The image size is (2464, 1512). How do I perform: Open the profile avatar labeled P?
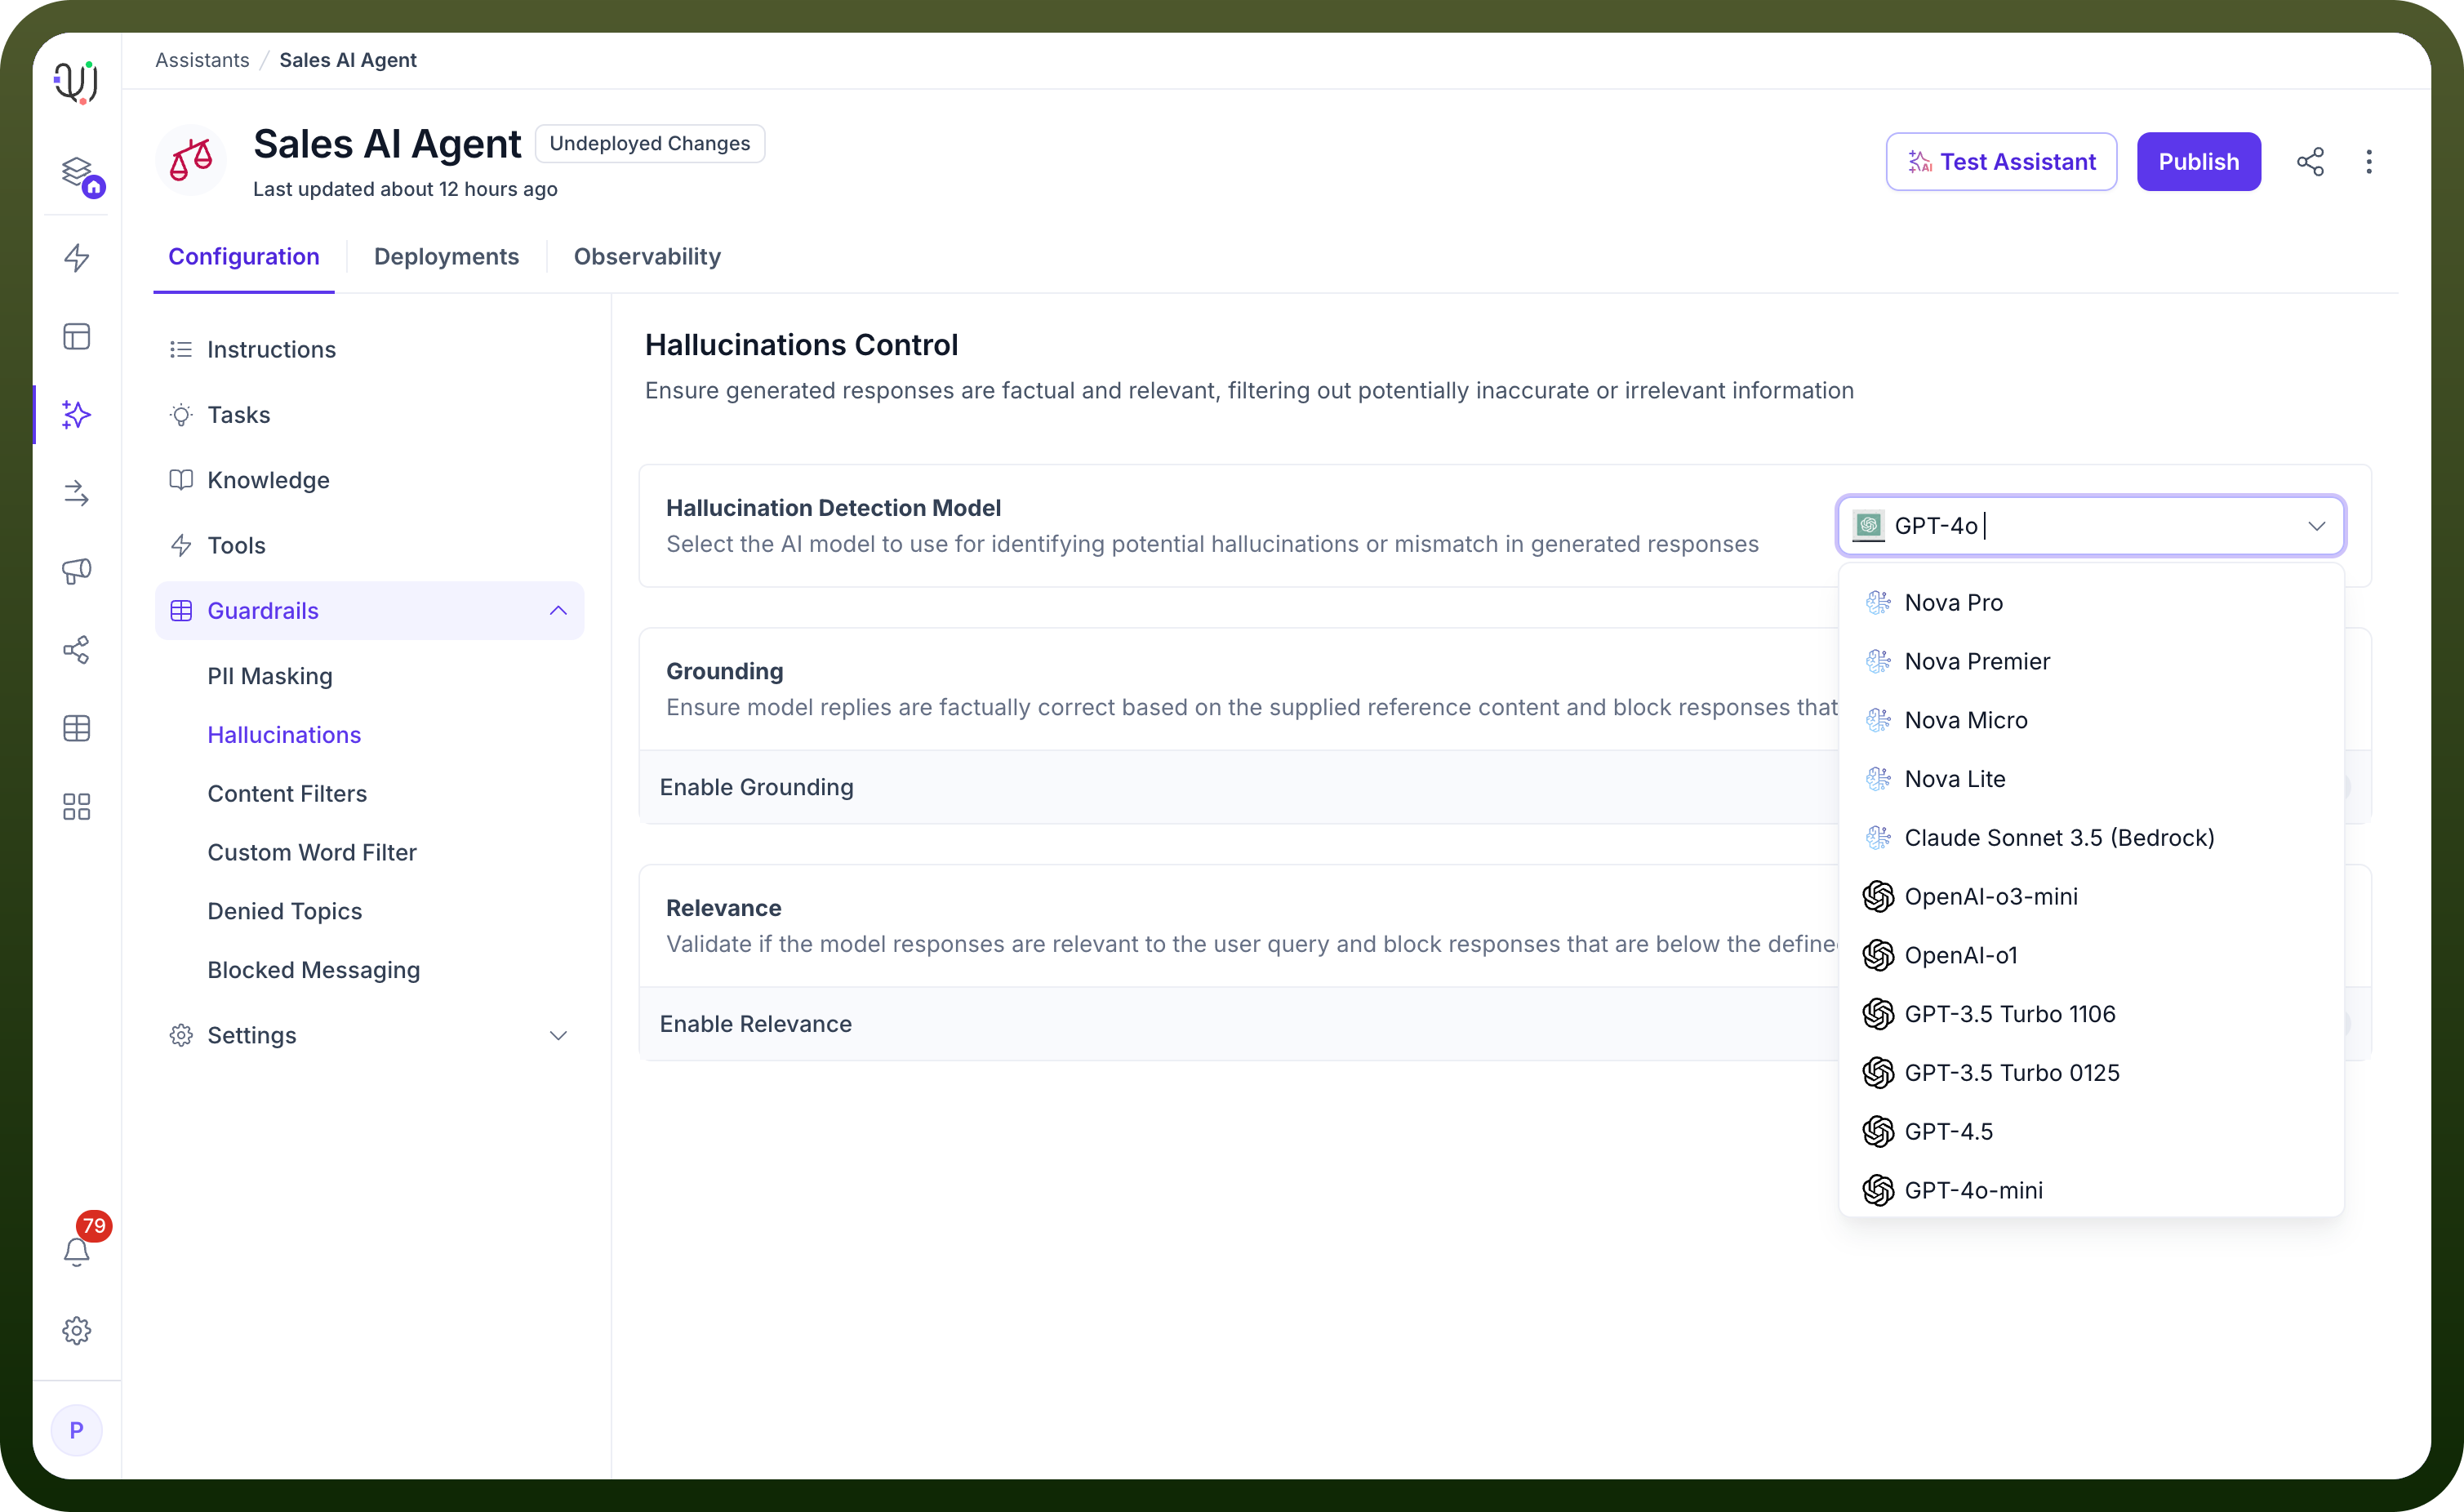(77, 1430)
